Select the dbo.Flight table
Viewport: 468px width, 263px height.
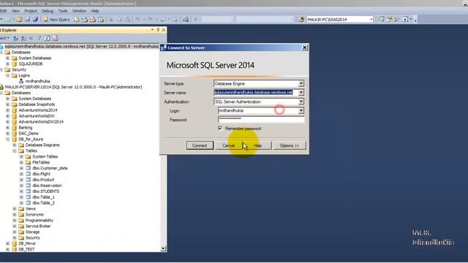point(41,174)
